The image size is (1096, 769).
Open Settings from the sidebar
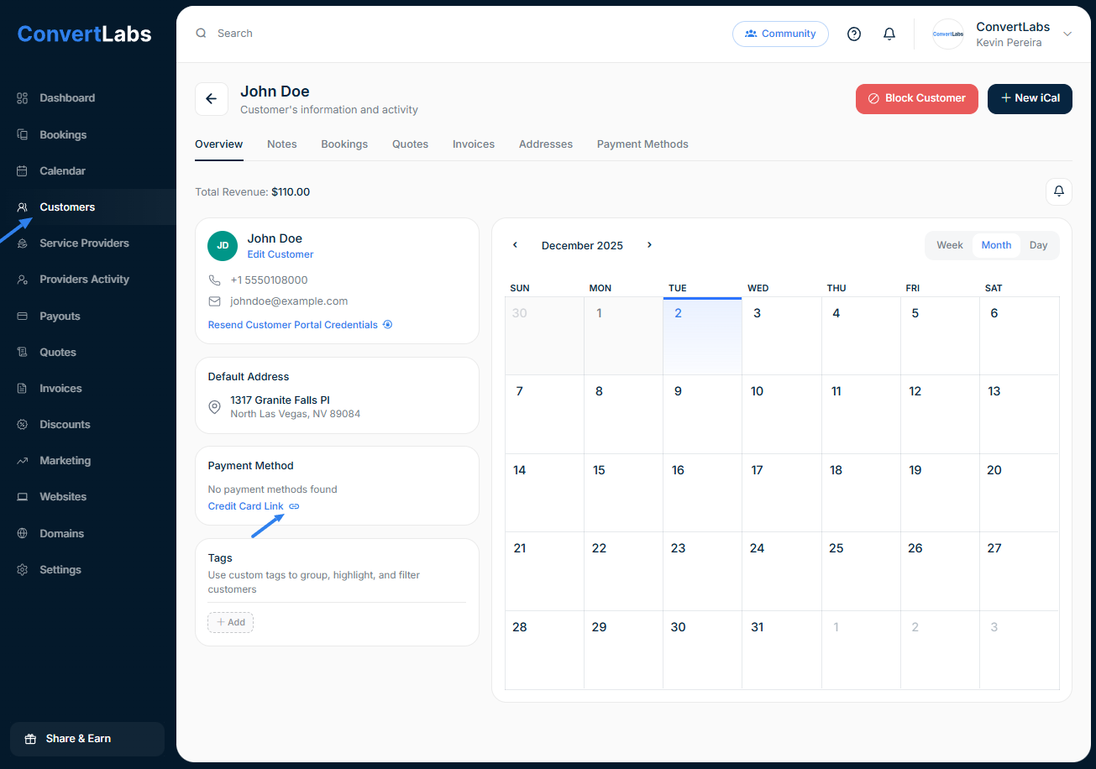coord(60,569)
